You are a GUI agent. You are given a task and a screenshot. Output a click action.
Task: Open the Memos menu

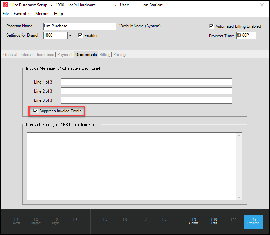[42, 14]
